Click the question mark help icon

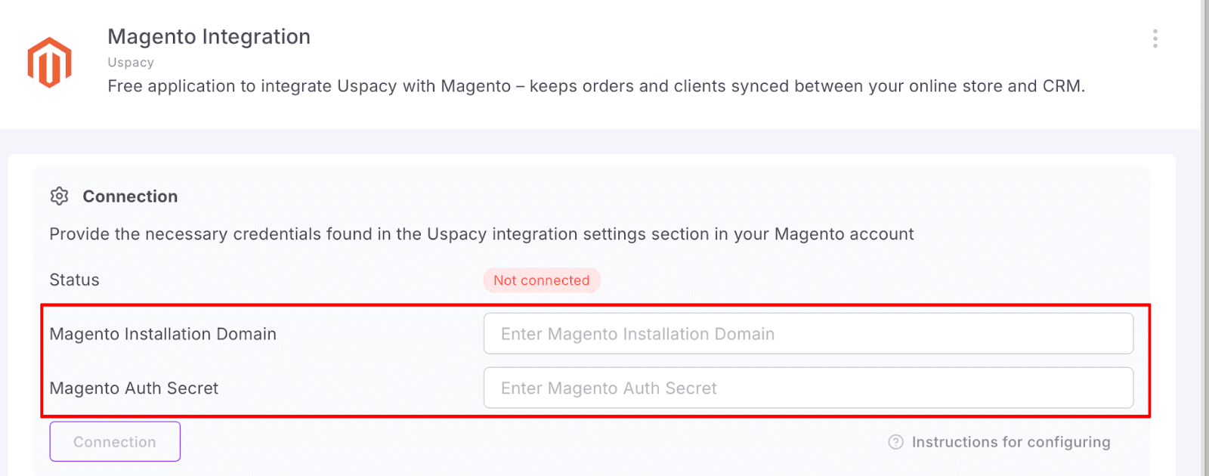(895, 442)
